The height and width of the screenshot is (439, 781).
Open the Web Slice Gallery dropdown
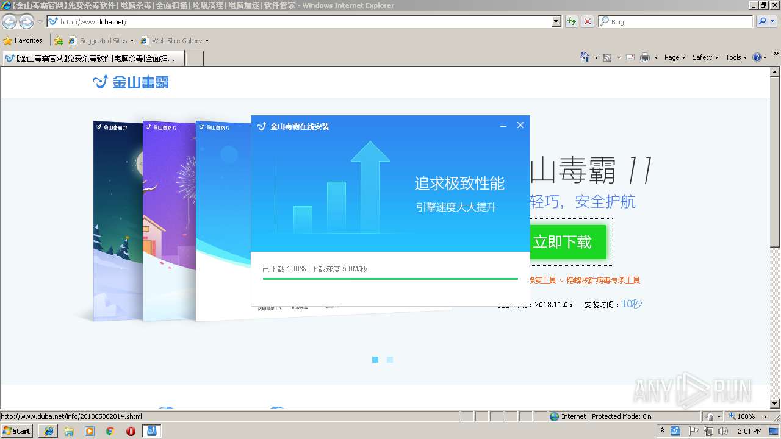[175, 41]
